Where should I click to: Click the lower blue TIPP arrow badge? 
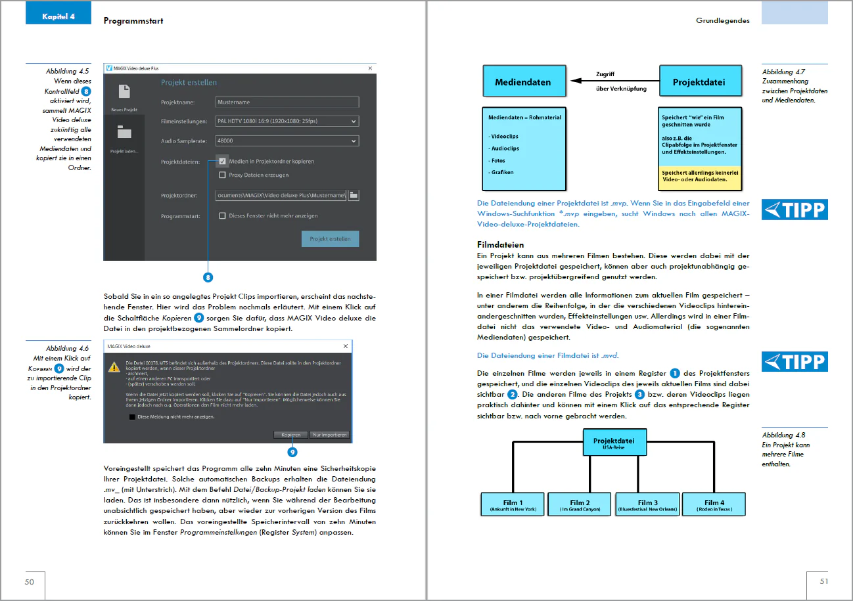795,361
